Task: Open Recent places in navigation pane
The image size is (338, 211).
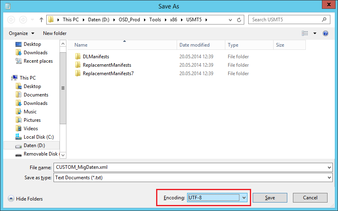Action: (x=38, y=61)
